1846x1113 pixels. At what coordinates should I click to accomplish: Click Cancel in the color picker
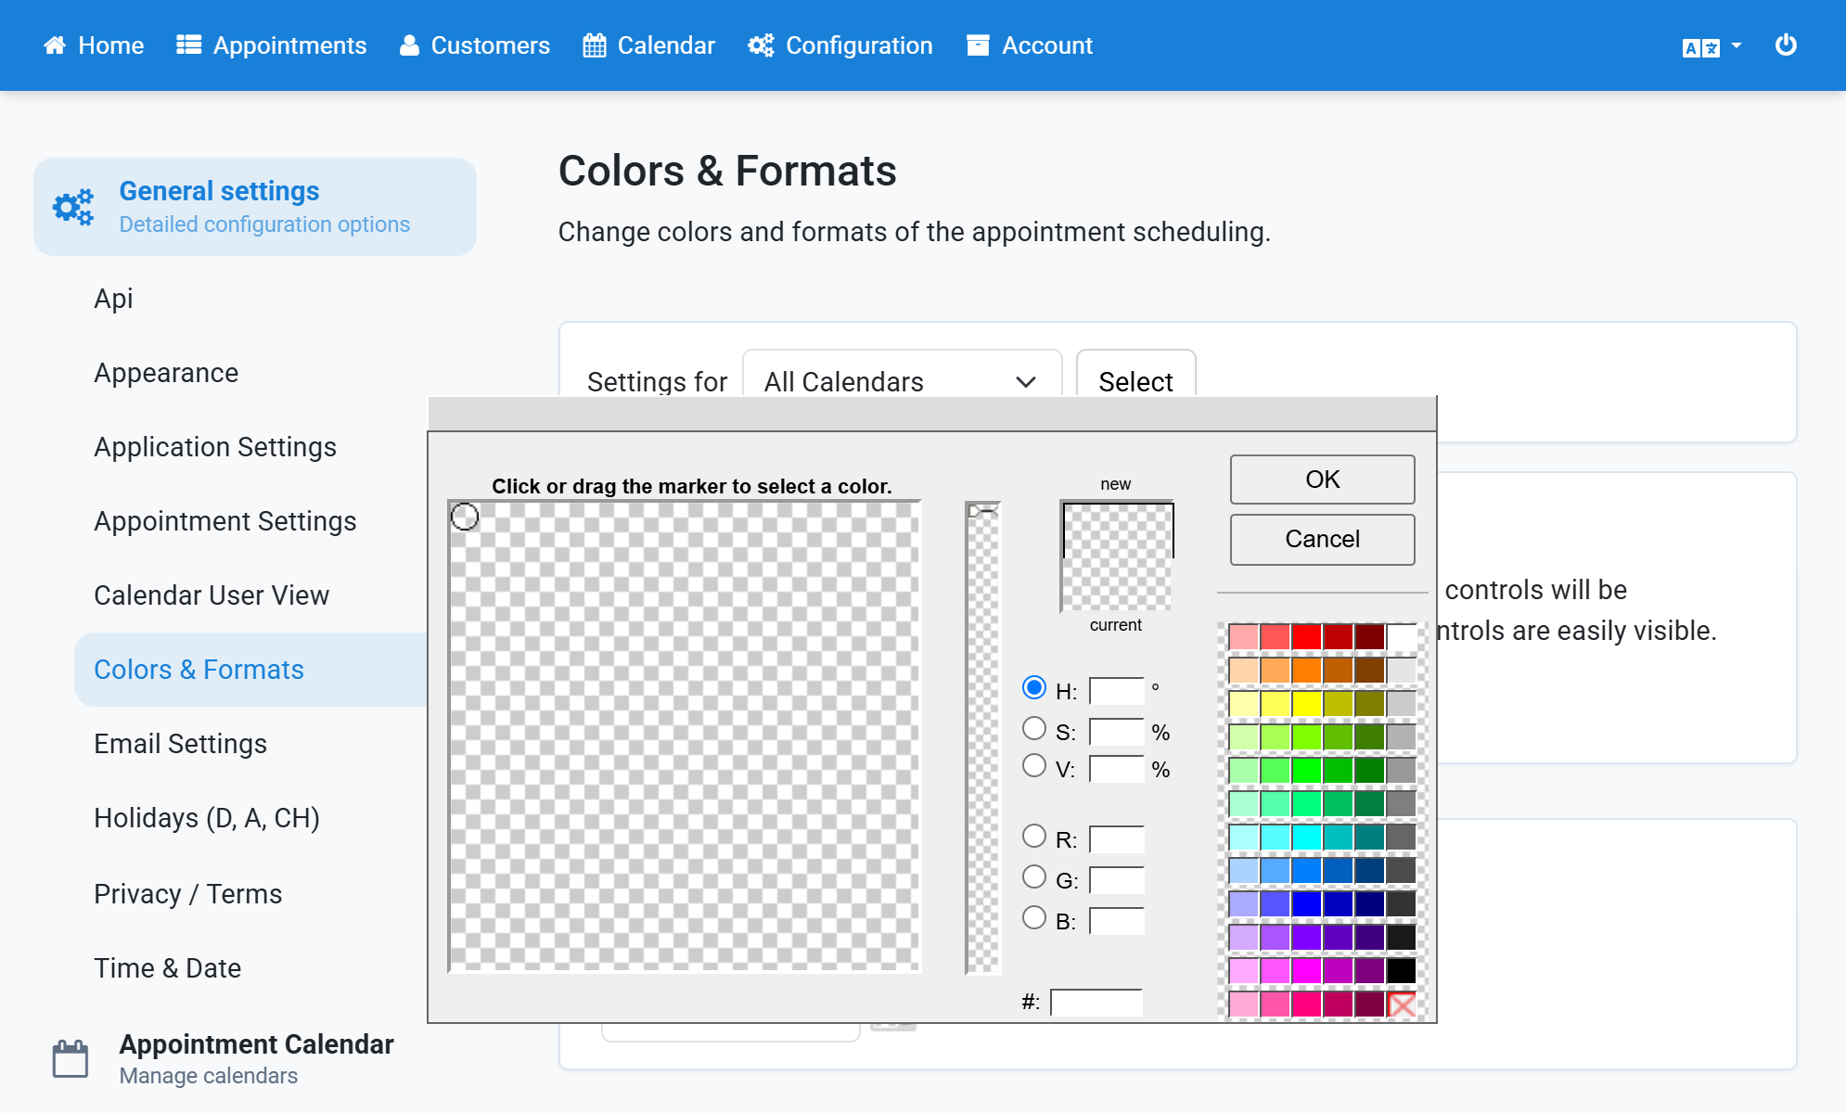1323,539
